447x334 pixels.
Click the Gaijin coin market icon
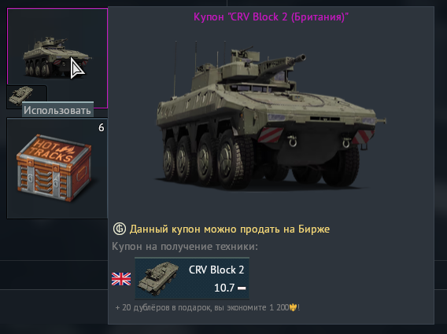click(x=120, y=229)
